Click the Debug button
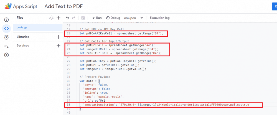The height and width of the screenshot is (115, 277). pyautogui.click(x=113, y=18)
